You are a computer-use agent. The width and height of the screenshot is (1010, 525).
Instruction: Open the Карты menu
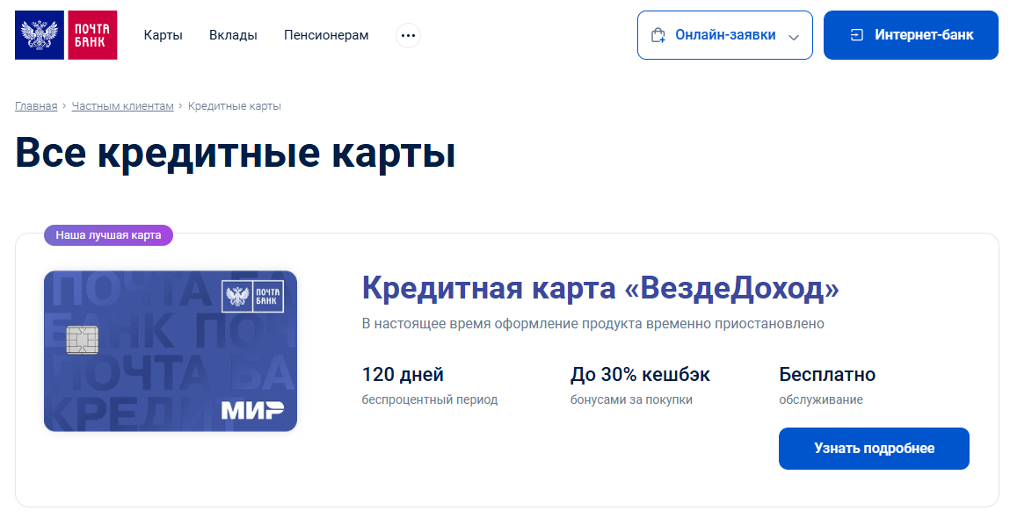pos(163,35)
